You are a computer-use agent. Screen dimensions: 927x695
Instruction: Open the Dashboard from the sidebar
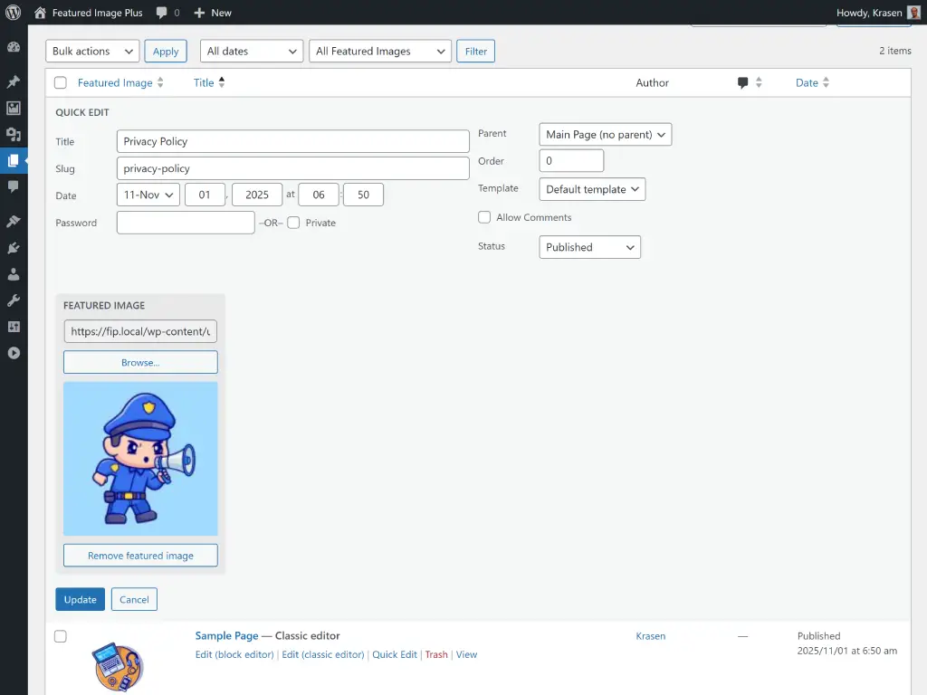[x=14, y=46]
